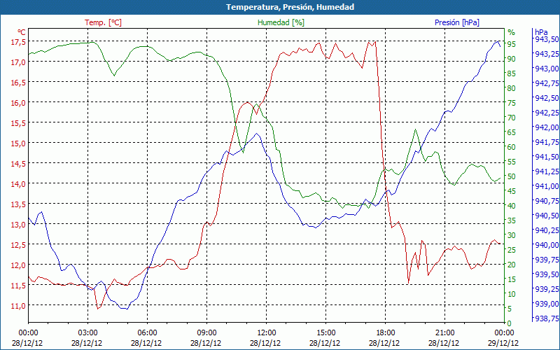The image size is (560, 350).
Task: Click temperature axis value '17,5'
Action: click(19, 42)
